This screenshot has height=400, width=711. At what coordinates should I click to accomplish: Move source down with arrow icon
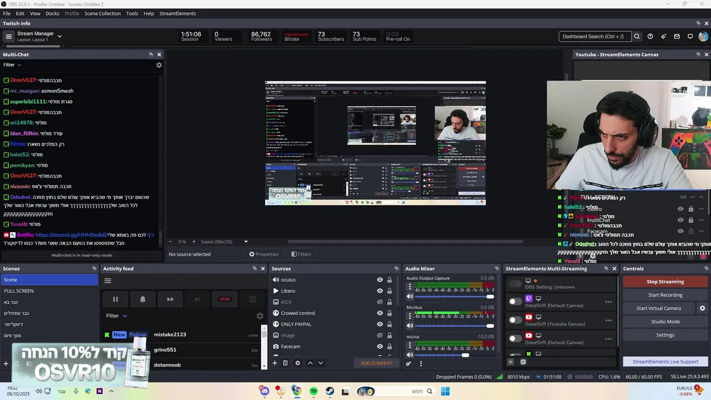coord(321,363)
